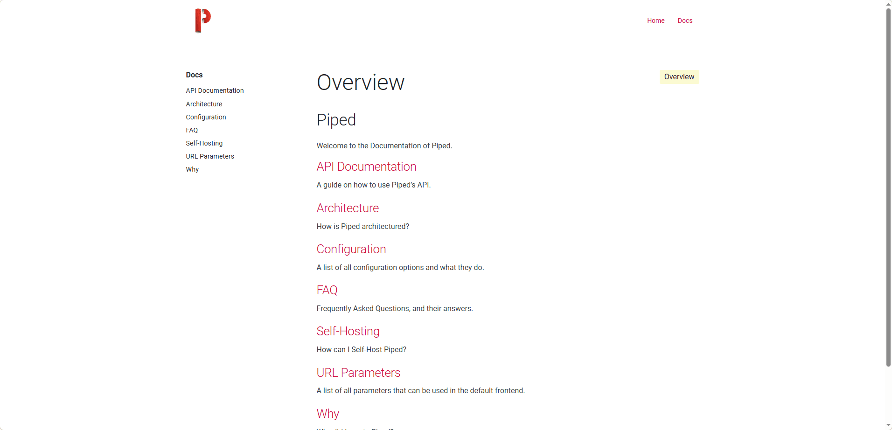Open Configuration from the sidebar
This screenshot has width=892, height=430.
pos(206,117)
